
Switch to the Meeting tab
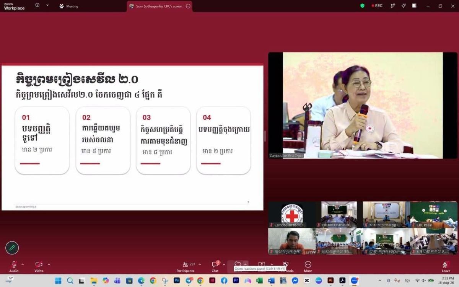(69, 6)
